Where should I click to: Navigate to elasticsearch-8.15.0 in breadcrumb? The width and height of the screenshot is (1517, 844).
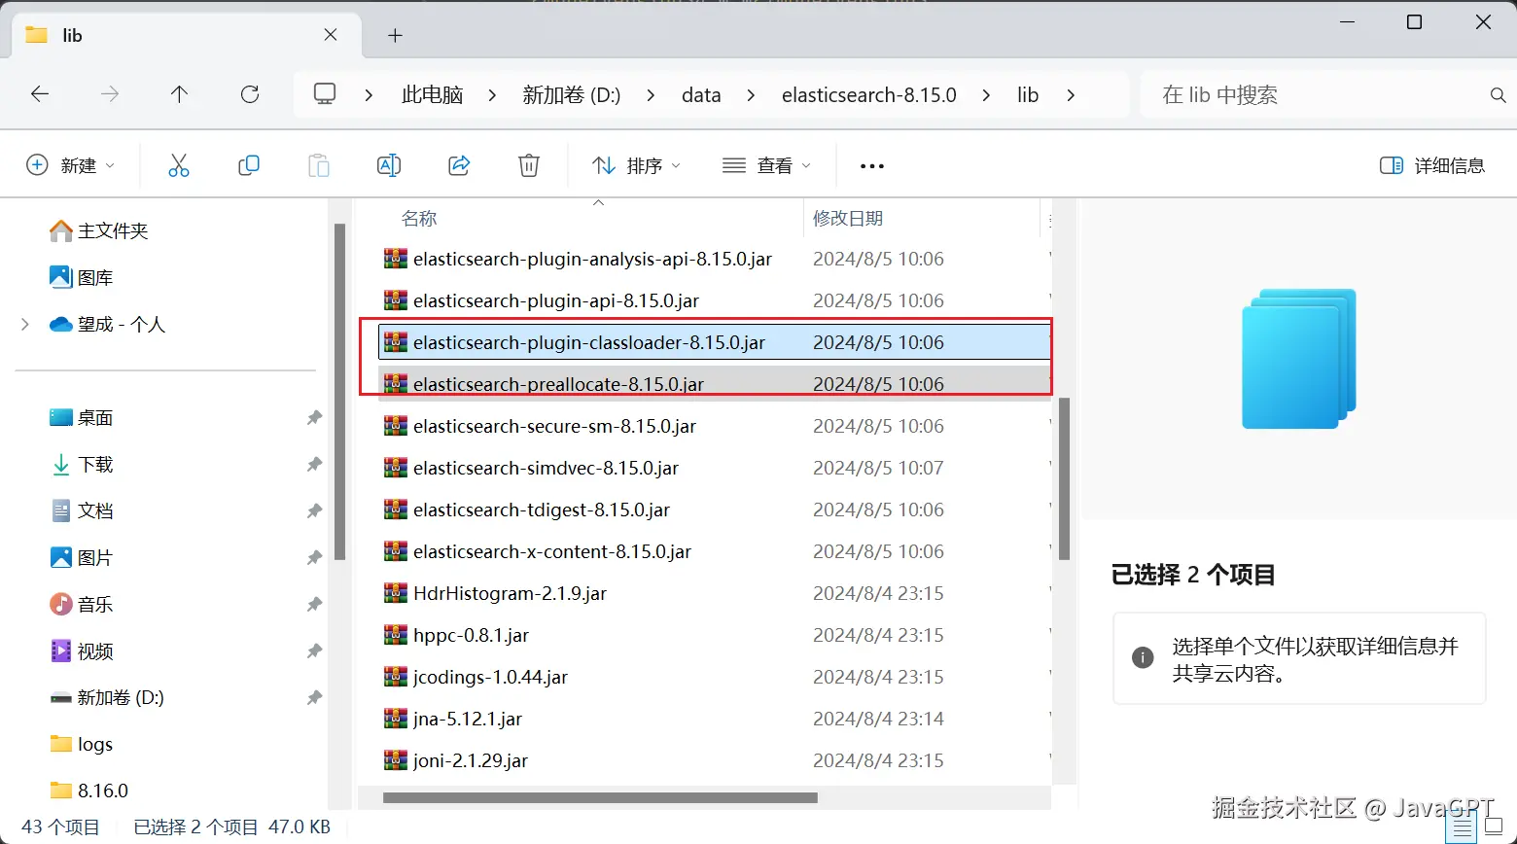pos(869,95)
